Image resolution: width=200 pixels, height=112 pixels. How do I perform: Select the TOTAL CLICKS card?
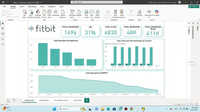click(111, 31)
